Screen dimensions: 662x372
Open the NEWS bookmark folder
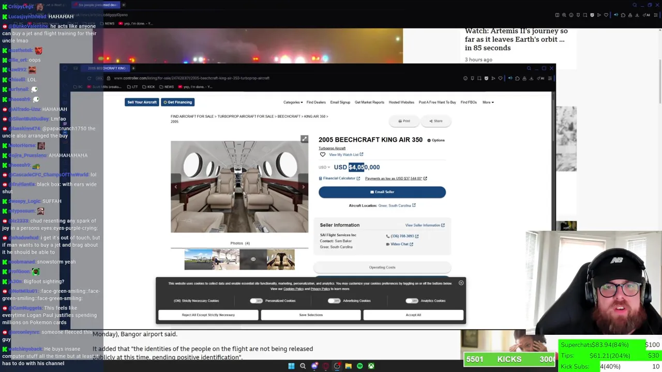(168, 87)
